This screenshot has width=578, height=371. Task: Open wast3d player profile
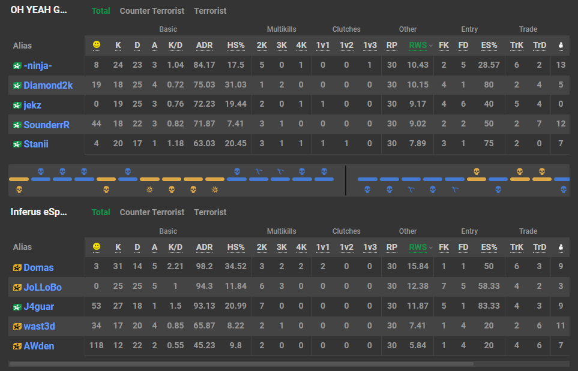(x=39, y=327)
